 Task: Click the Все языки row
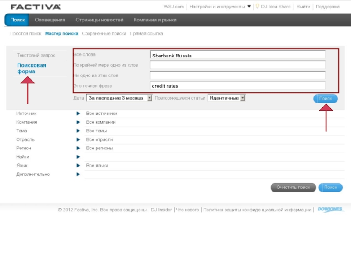pos(215,166)
